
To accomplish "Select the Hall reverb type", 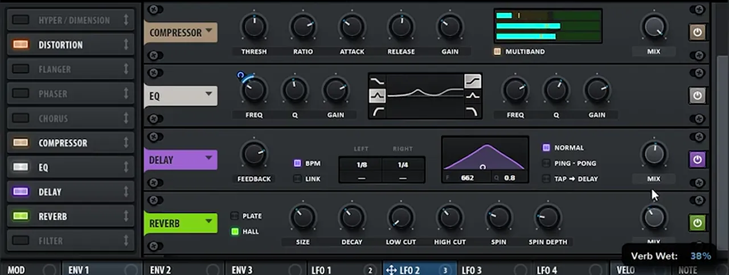I will pos(235,231).
